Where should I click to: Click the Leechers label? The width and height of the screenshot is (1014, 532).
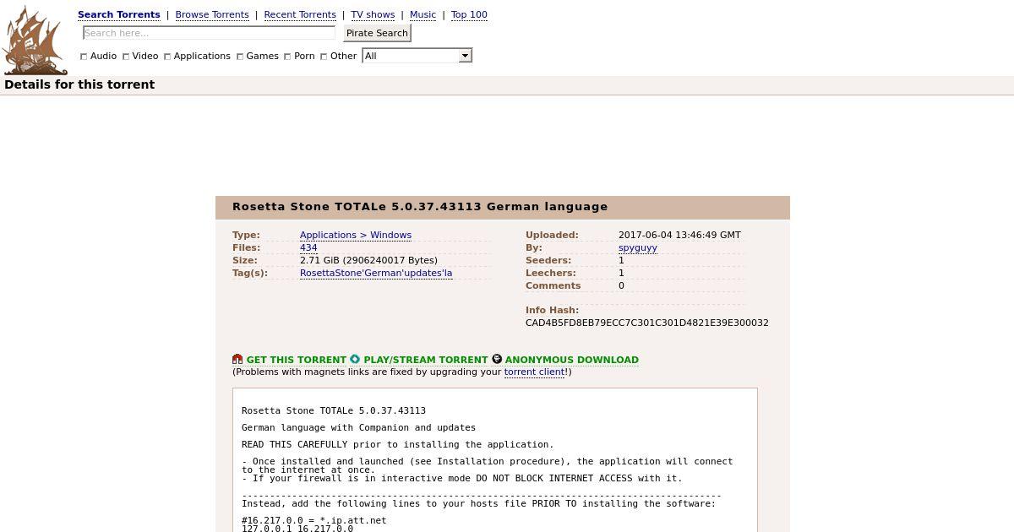point(551,273)
